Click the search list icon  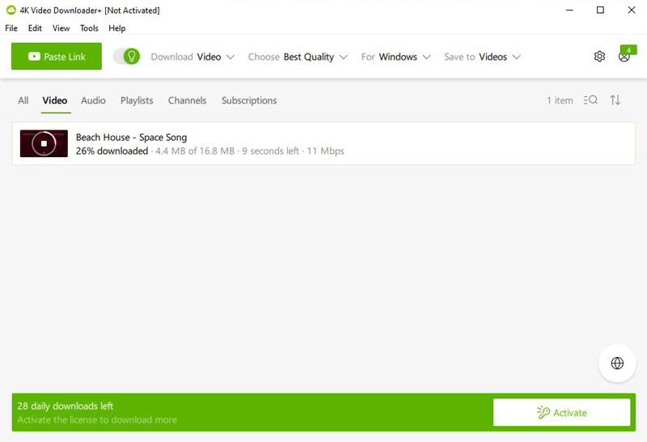tap(590, 100)
